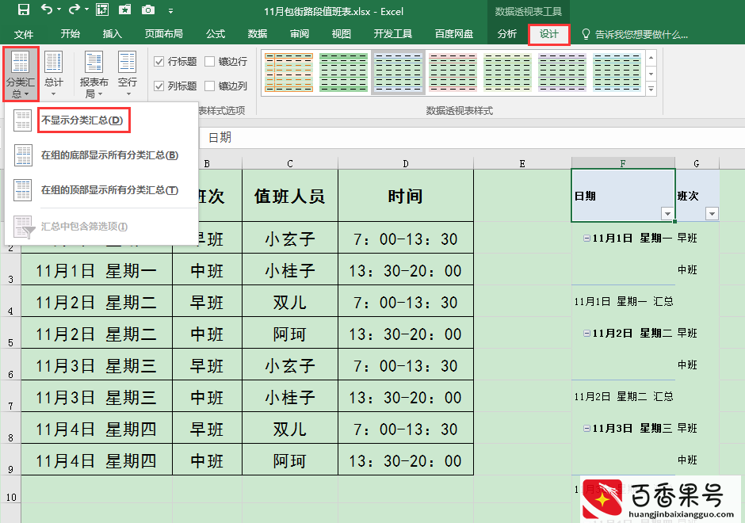The image size is (745, 523).
Task: Save the workbook with the floppy disk icon
Action: (x=23, y=10)
